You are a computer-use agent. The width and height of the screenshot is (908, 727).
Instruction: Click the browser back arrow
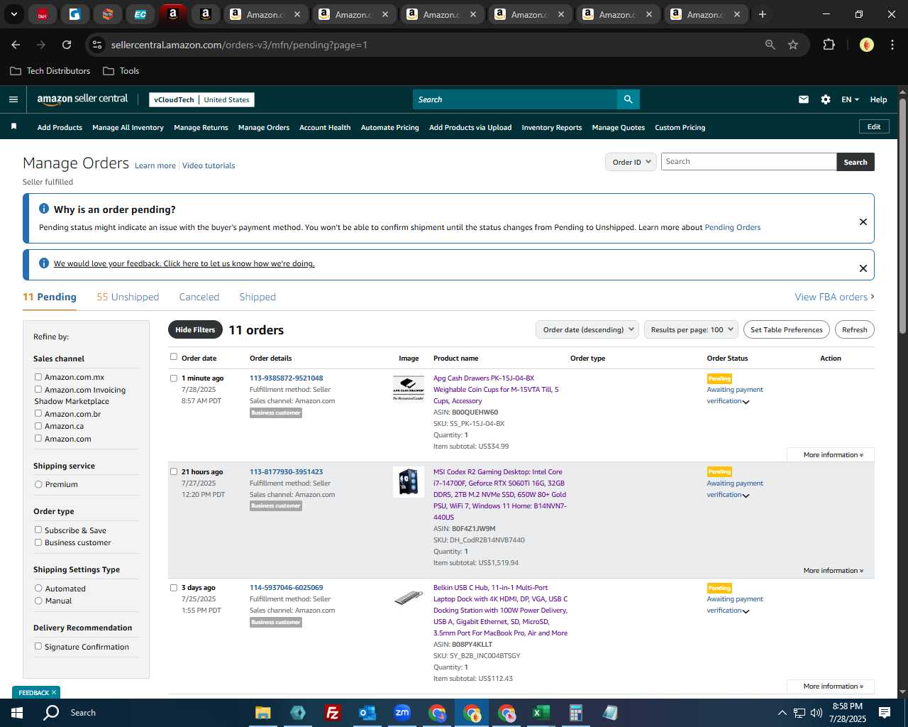[x=16, y=45]
